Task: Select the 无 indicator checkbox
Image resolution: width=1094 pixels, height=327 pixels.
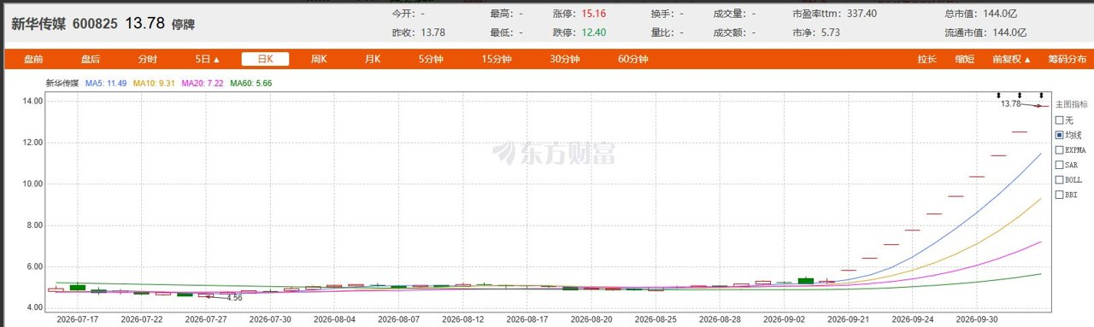Action: (1060, 120)
